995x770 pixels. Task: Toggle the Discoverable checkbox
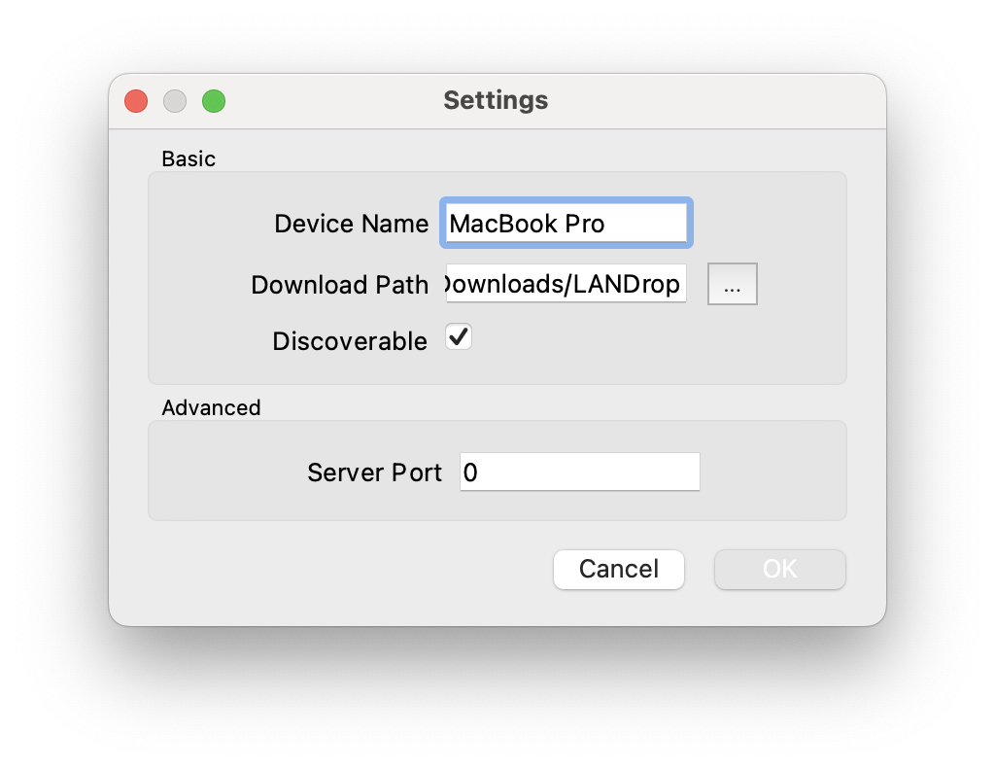(x=459, y=337)
